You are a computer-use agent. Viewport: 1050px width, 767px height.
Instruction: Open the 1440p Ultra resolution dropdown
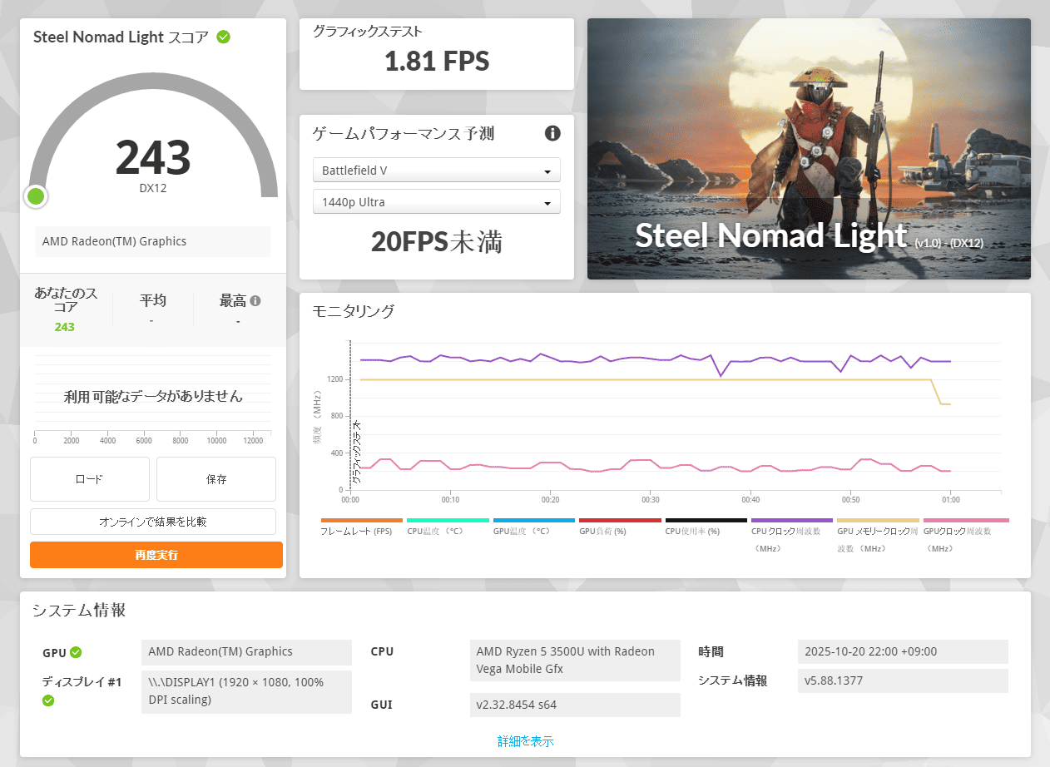click(436, 202)
